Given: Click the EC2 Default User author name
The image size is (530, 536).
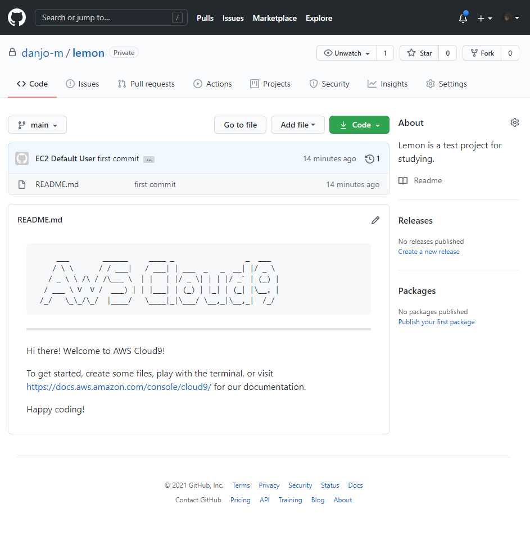Looking at the screenshot, I should tap(65, 158).
